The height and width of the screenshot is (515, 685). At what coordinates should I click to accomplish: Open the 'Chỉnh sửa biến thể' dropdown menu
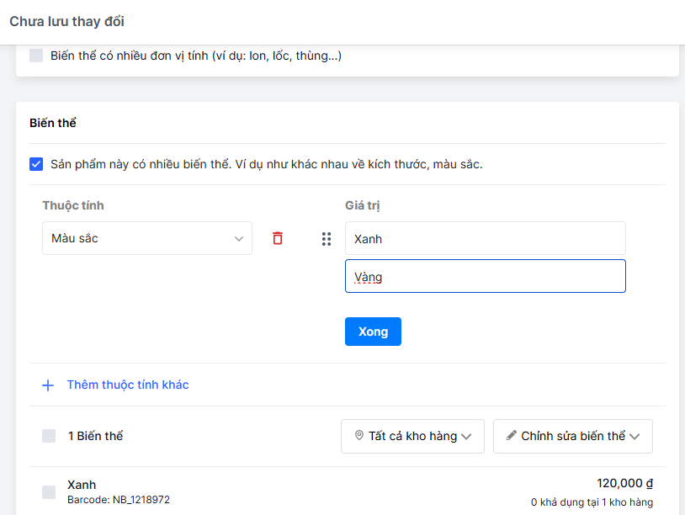(x=573, y=436)
